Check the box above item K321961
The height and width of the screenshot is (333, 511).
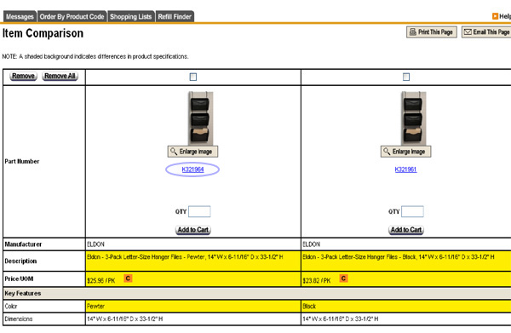(x=406, y=77)
